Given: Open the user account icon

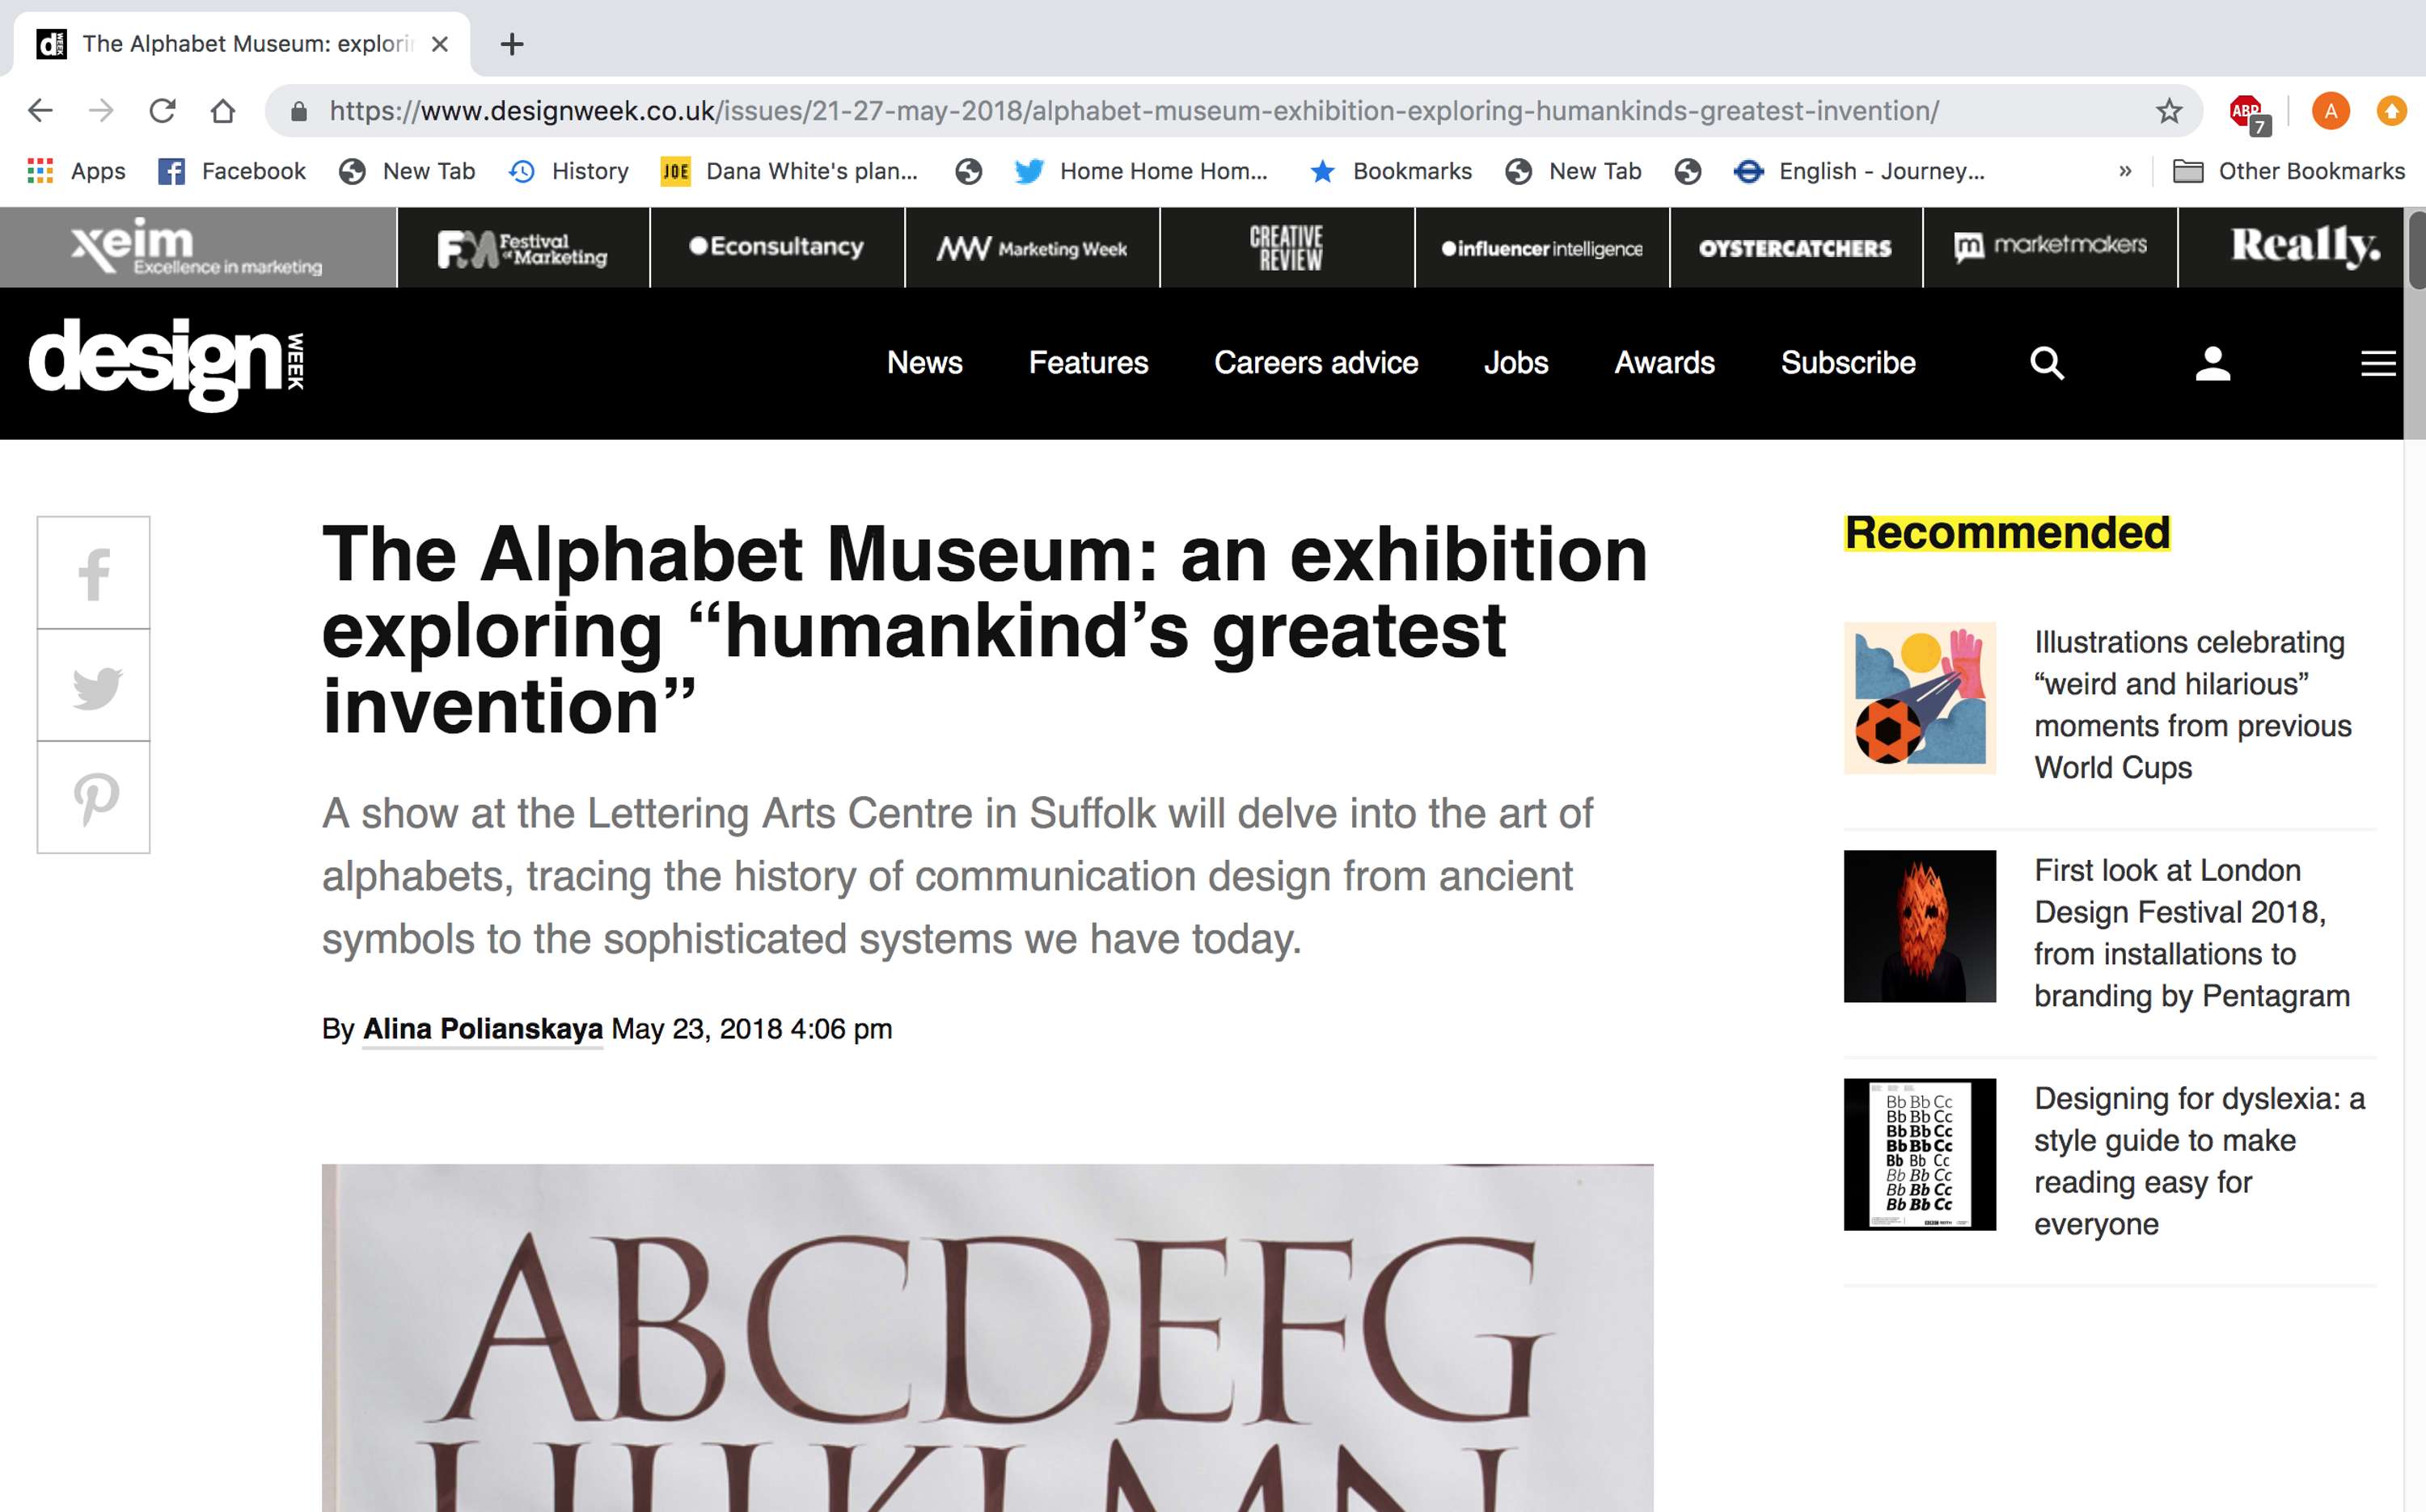Looking at the screenshot, I should click(2213, 363).
